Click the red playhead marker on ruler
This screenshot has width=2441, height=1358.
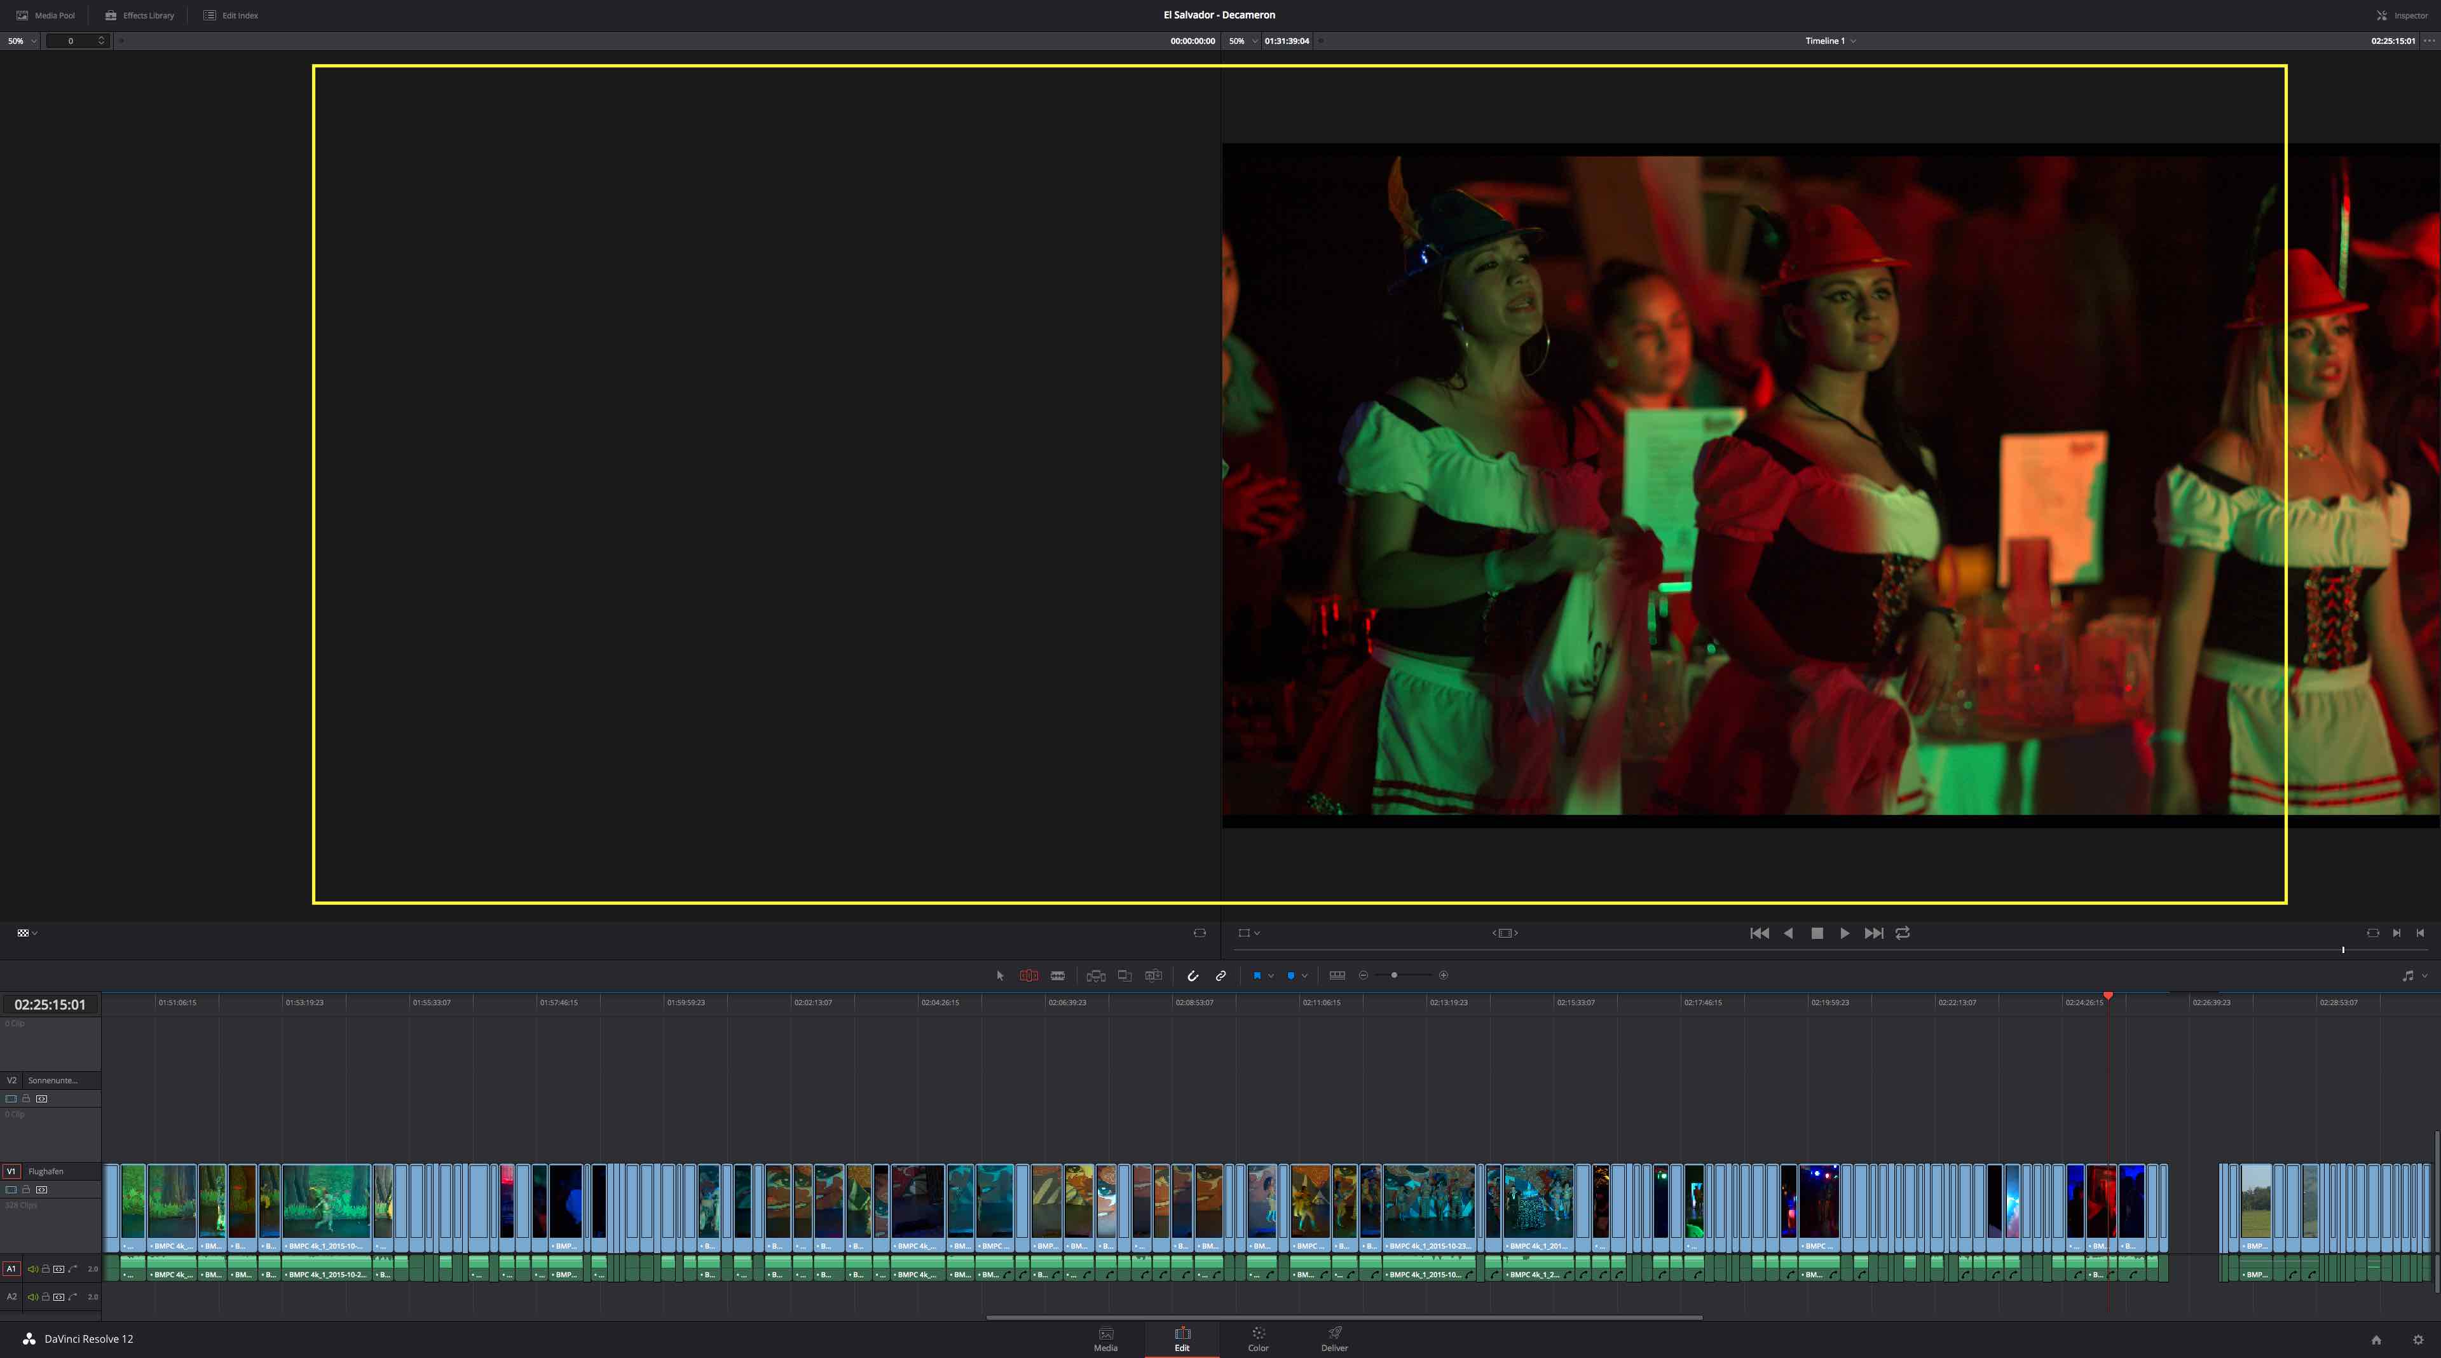(2109, 996)
